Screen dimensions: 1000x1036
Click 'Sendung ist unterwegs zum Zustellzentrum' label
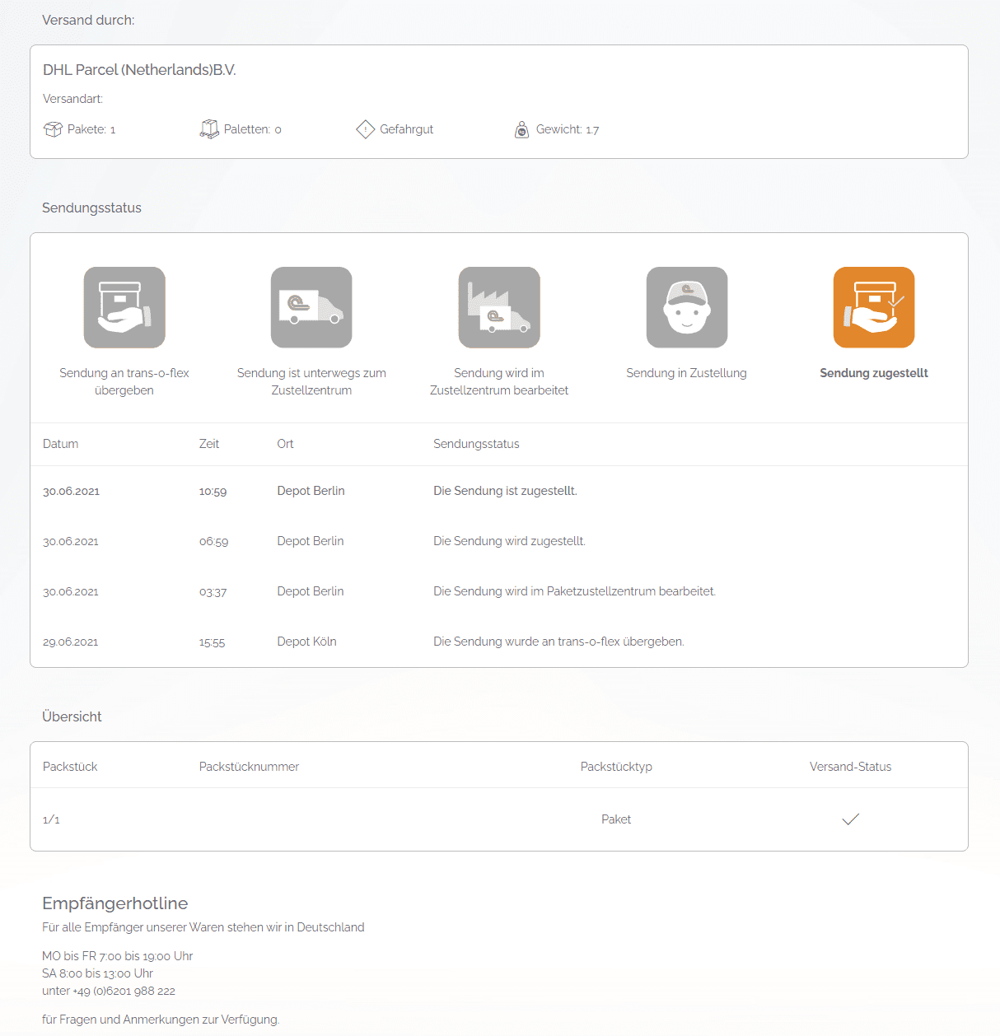tap(311, 381)
